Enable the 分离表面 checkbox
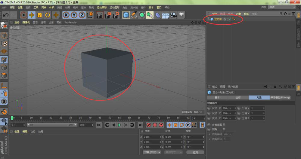The image size is (301, 159). pyautogui.click(x=224, y=124)
